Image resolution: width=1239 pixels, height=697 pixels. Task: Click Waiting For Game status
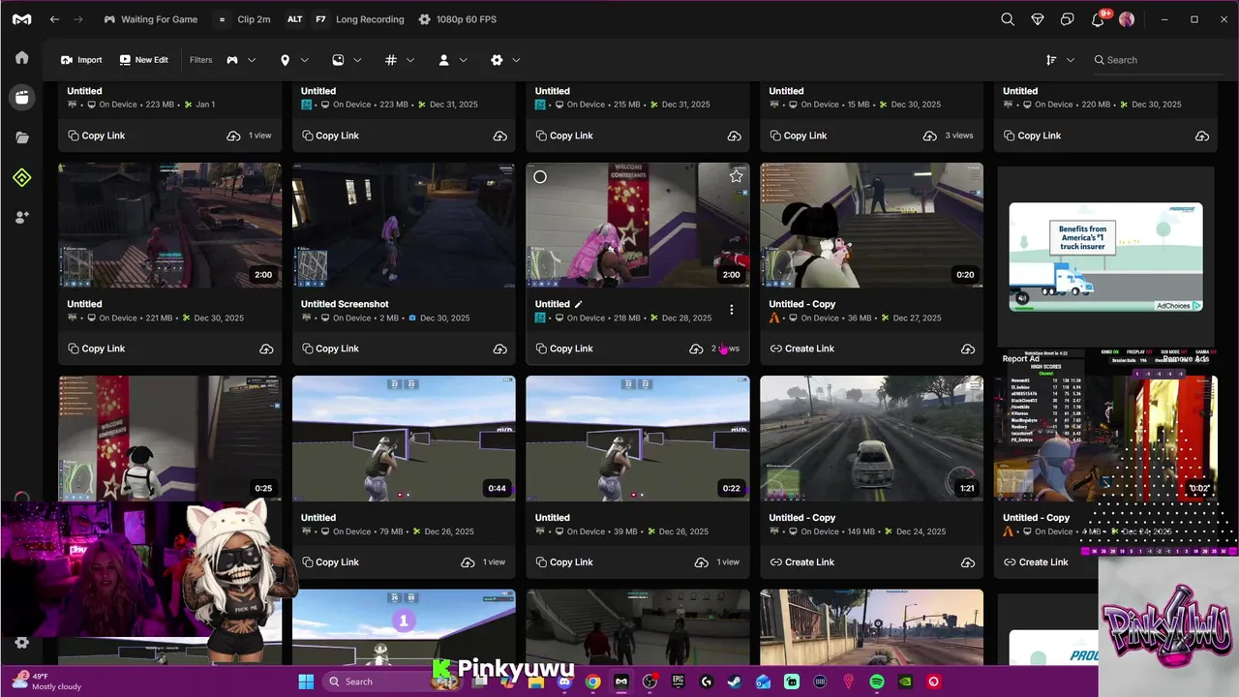click(x=150, y=19)
